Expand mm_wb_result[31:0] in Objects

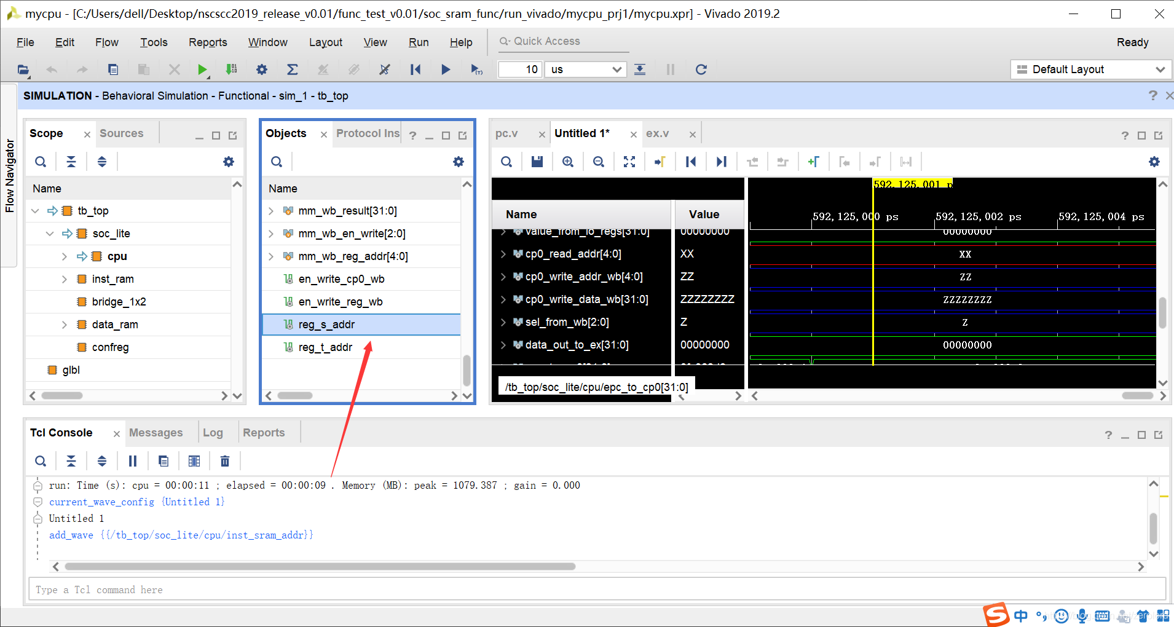[271, 211]
